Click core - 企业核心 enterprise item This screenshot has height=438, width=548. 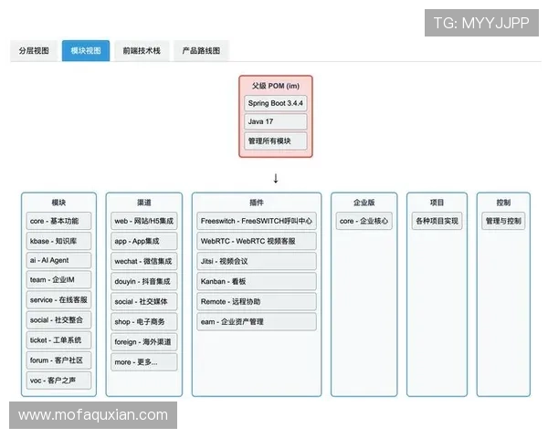coord(364,221)
